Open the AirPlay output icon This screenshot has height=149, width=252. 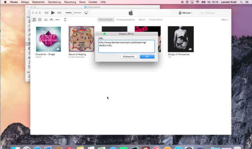(86, 13)
